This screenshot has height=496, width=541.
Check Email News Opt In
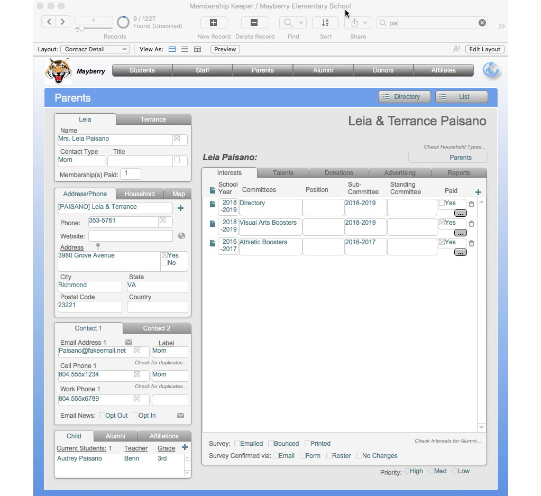135,416
